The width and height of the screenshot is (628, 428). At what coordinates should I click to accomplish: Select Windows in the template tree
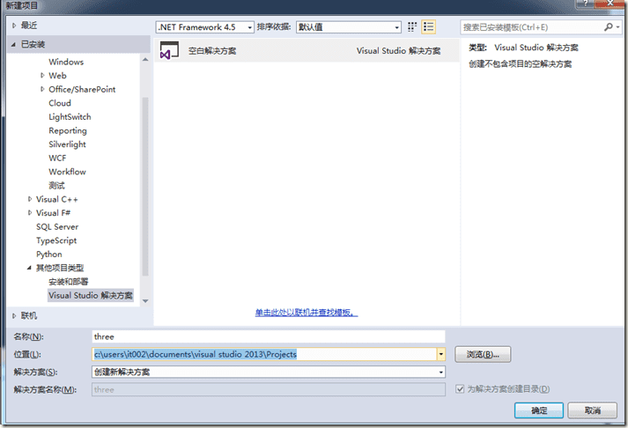(66, 62)
